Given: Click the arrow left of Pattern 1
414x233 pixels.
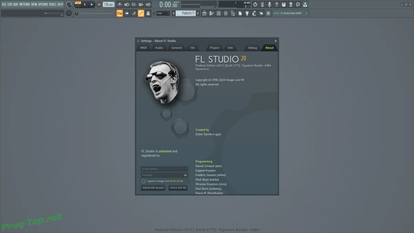Looking at the screenshot, I should [174, 13].
